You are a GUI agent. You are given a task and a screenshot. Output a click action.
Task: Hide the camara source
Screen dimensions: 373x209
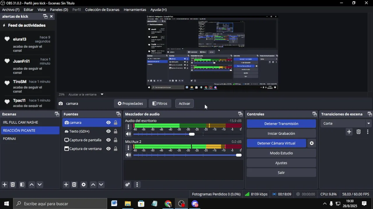tap(108, 122)
